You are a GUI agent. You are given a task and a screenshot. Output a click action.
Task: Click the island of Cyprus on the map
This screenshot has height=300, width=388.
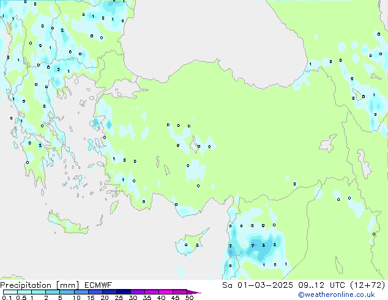pos(190,243)
